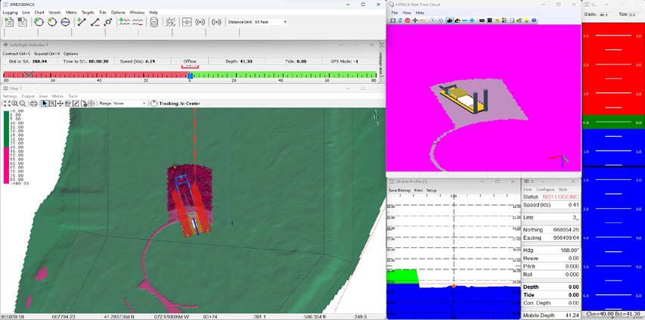Click the crossed lines tool icon in DREDGEPACK
645x320 pixels.
click(170, 22)
